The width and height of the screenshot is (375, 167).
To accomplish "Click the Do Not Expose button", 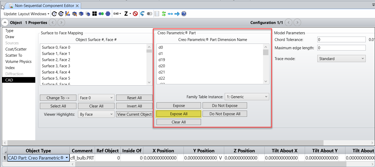I will click(225, 106).
